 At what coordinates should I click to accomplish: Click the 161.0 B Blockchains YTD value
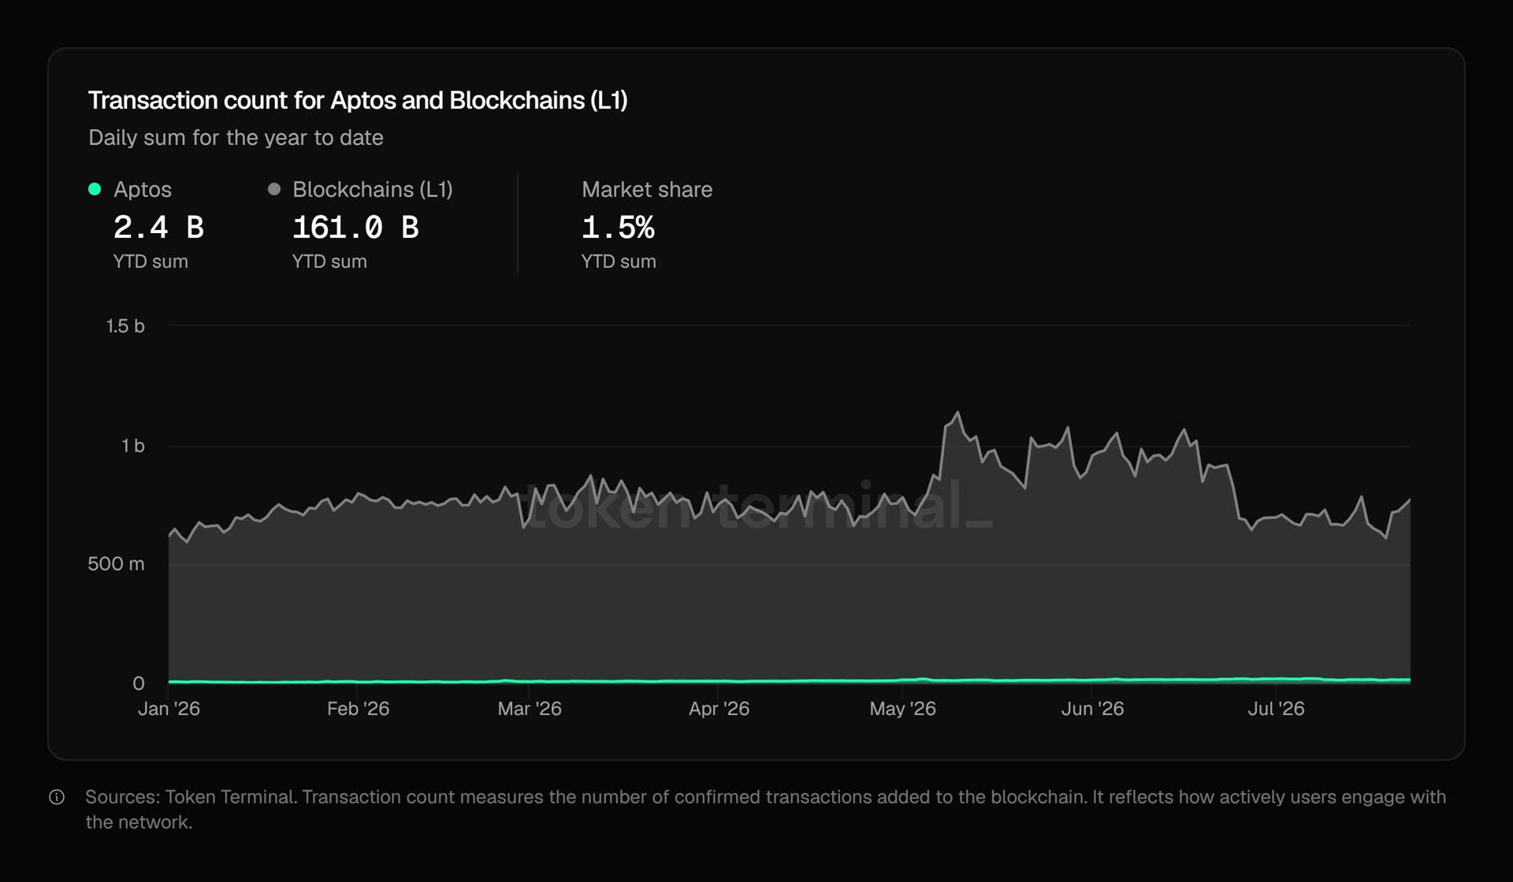point(355,228)
